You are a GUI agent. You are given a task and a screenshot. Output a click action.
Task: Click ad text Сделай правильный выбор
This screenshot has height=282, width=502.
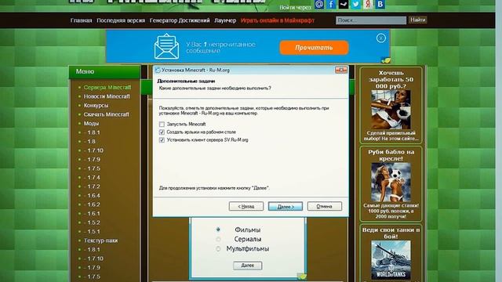pos(391,136)
